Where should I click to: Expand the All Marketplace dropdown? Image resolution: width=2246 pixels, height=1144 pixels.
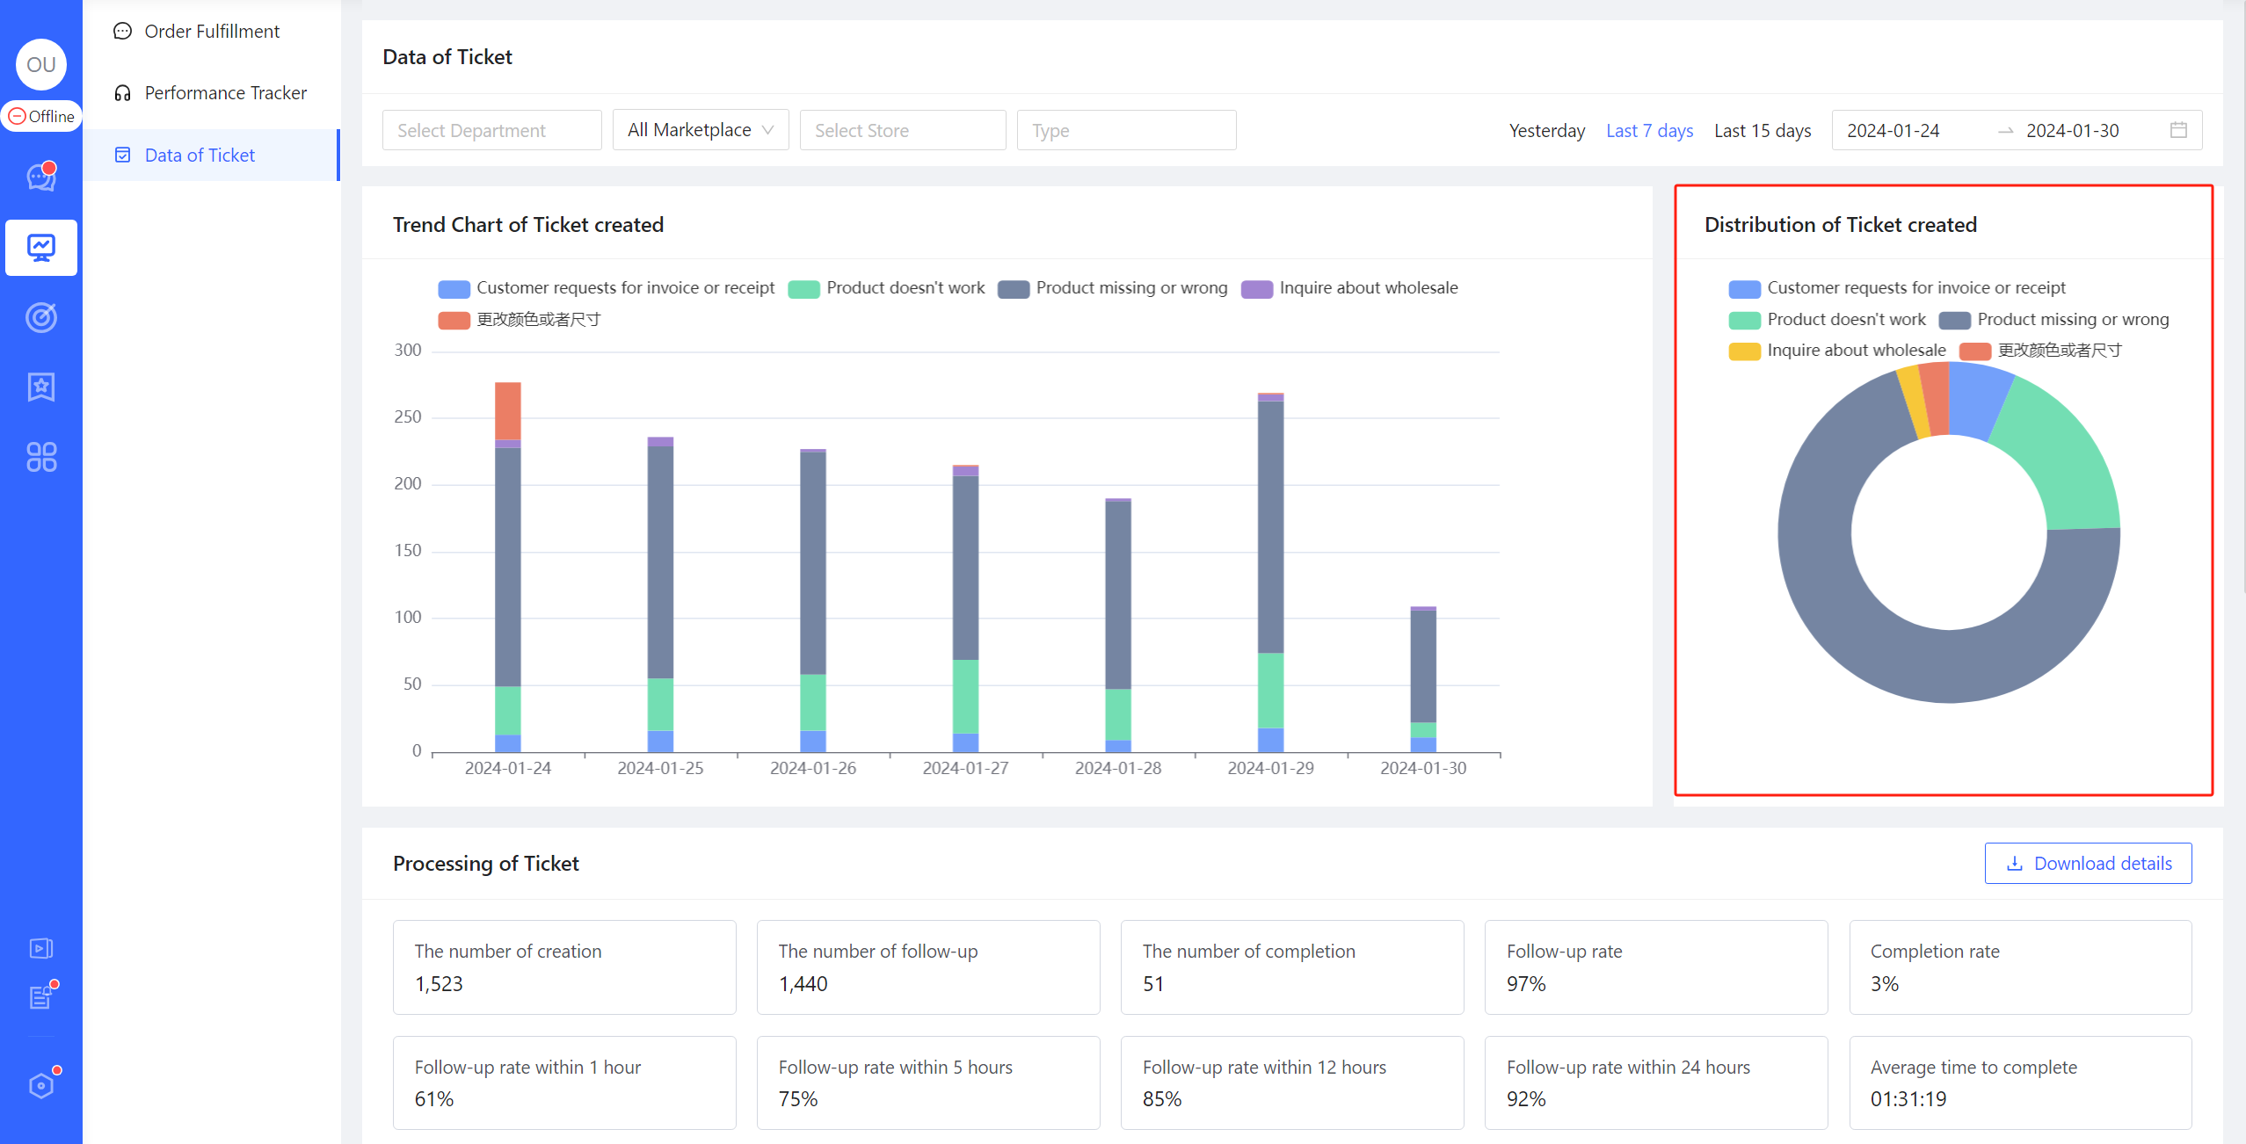click(x=701, y=130)
